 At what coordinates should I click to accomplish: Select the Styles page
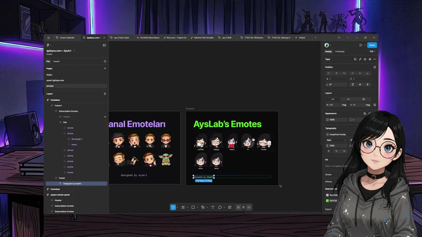pyautogui.click(x=49, y=75)
